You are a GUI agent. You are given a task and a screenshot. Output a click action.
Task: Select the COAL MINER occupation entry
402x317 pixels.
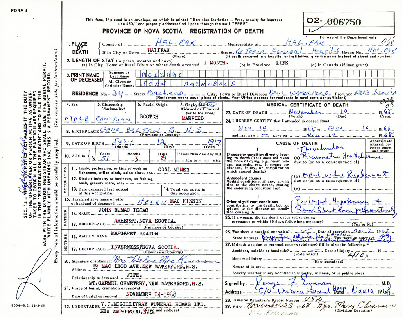(x=174, y=170)
